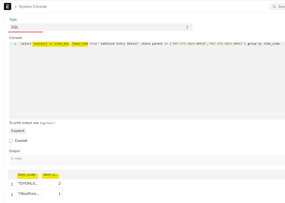
Task: Open the Type SQL dropdown
Action: click(101, 27)
